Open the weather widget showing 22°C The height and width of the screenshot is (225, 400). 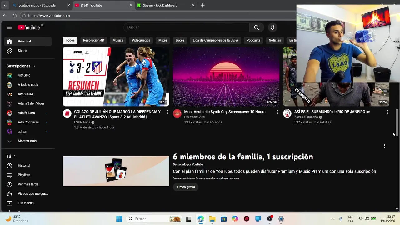click(x=17, y=219)
